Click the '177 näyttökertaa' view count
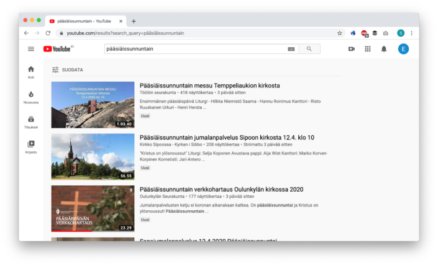 point(205,197)
